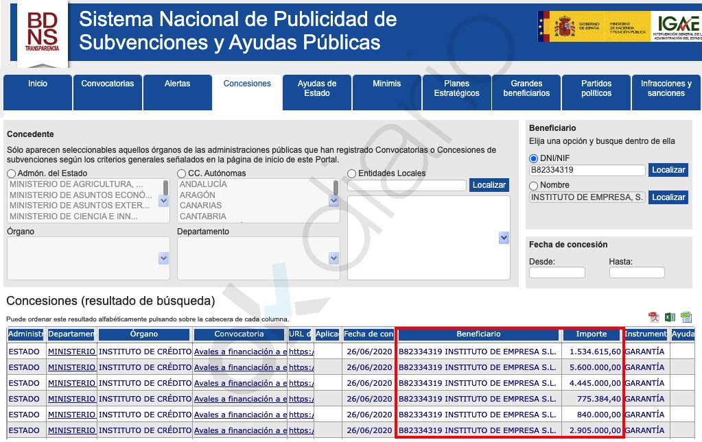Screen dimensions: 702x442
Task: Click Localizar next to DNI/NIF field
Action: tap(668, 170)
